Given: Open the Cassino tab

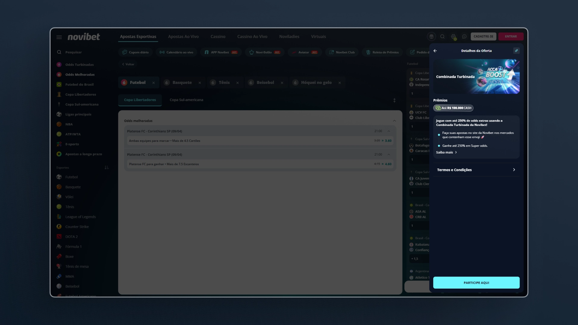Looking at the screenshot, I should pyautogui.click(x=218, y=36).
